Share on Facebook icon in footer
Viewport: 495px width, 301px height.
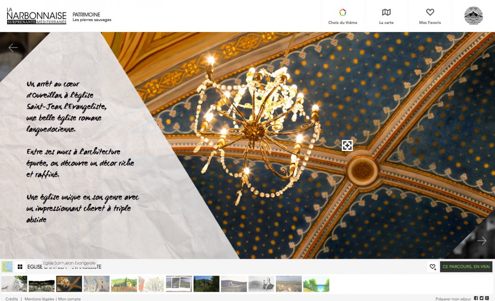[476, 298]
